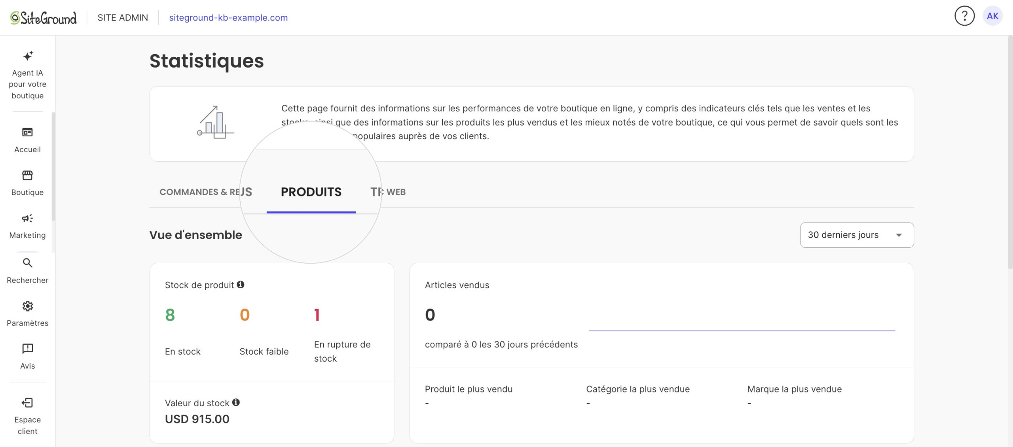Screen dimensions: 1013x447
Task: Click the green 8 En stock count
Action: (x=170, y=315)
